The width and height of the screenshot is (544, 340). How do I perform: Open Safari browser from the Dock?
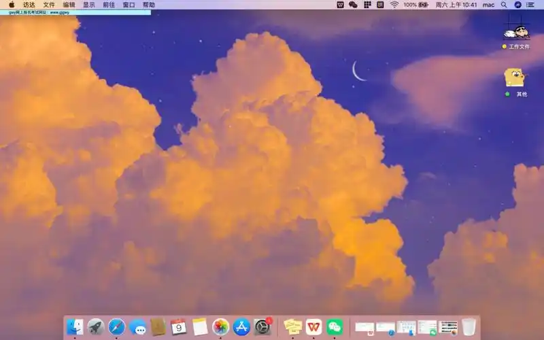tap(117, 327)
